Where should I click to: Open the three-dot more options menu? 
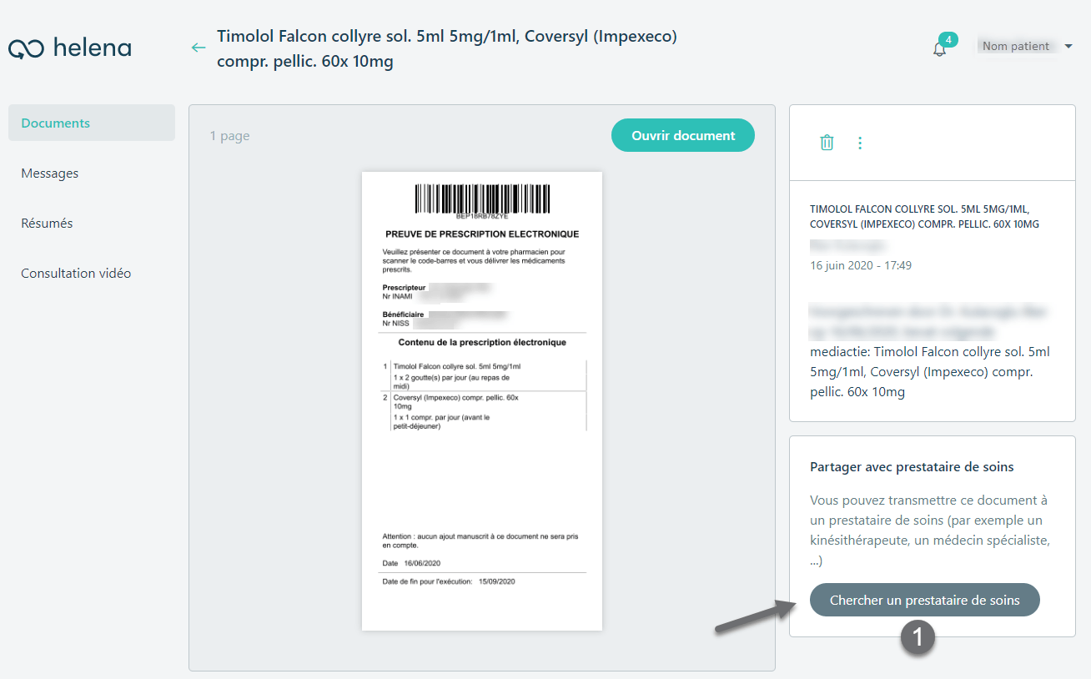tap(860, 143)
